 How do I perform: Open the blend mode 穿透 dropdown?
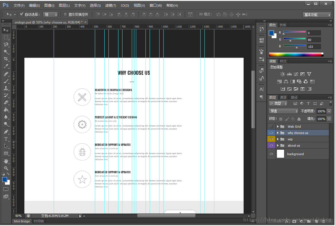click(x=283, y=111)
